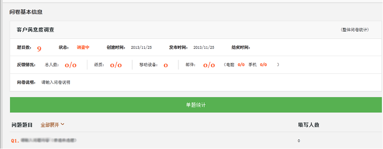Click the 问题题目 column header

(22, 125)
